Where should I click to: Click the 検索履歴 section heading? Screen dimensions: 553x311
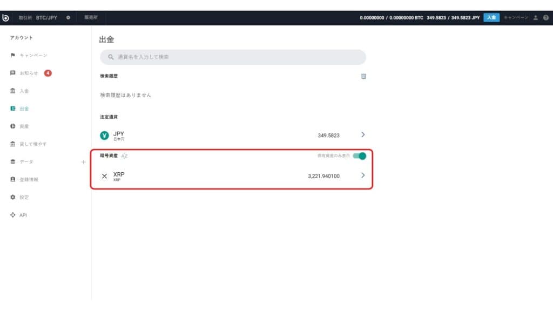point(109,76)
